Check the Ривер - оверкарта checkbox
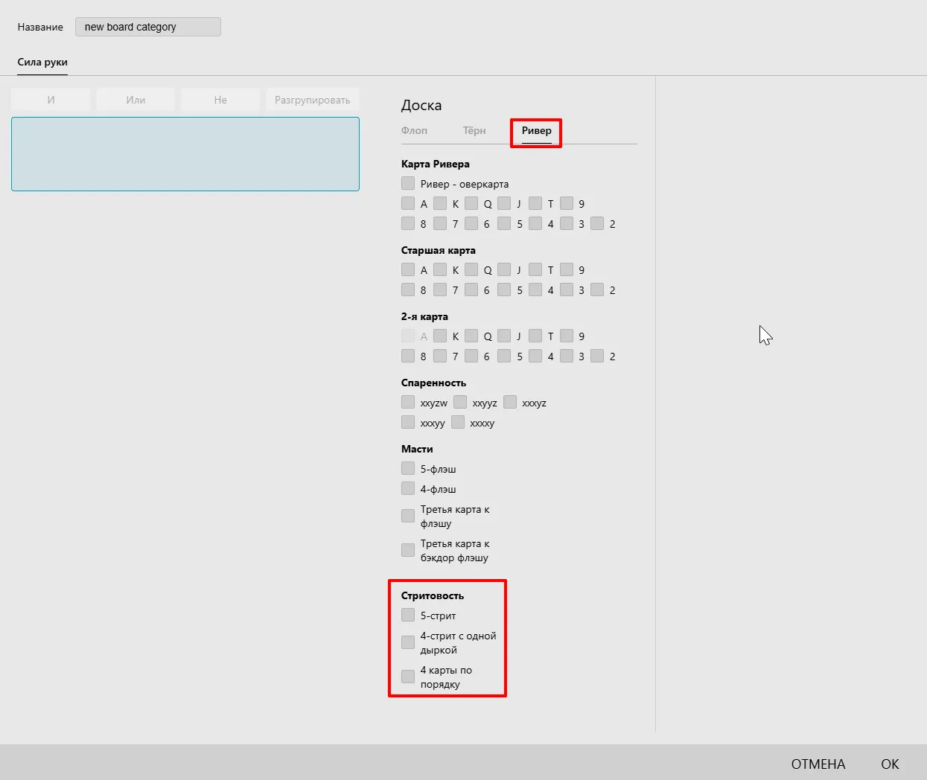The width and height of the screenshot is (927, 780). [408, 183]
